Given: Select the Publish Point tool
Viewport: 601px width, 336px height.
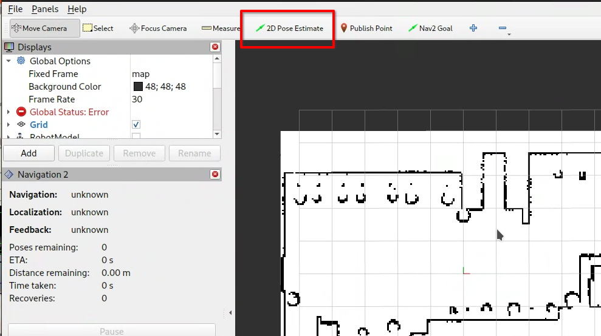Looking at the screenshot, I should pyautogui.click(x=366, y=29).
